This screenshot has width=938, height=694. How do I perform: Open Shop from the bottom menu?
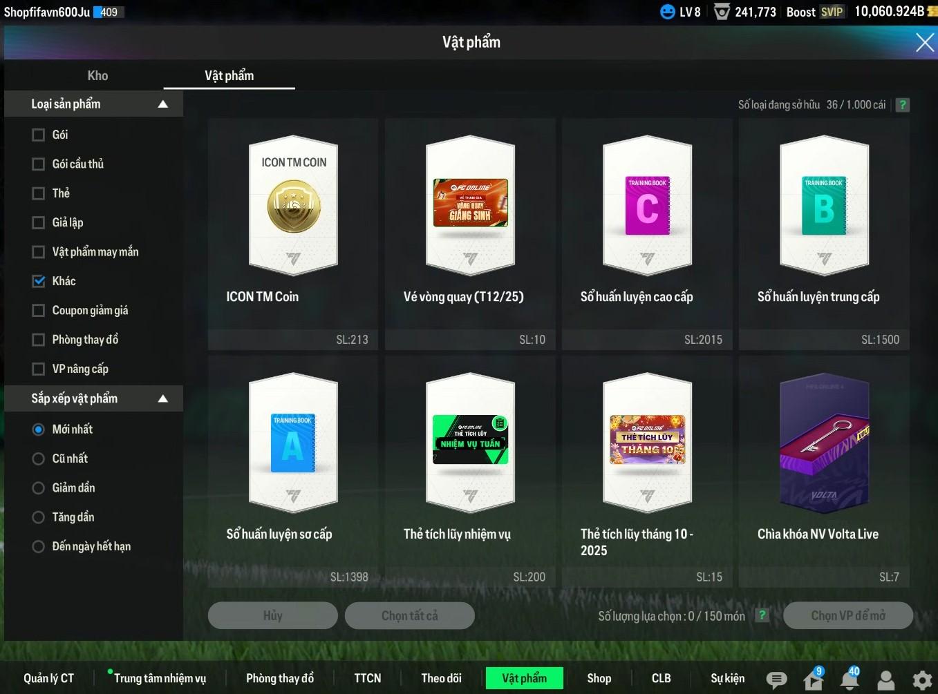[x=599, y=678]
